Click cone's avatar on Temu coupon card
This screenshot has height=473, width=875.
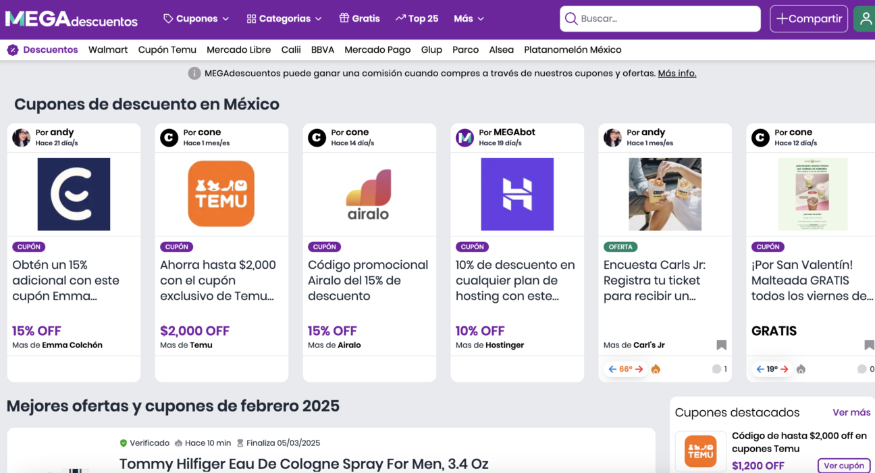[x=169, y=138]
